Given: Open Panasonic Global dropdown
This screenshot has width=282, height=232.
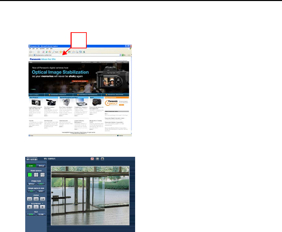Looking at the screenshot, I should 122,61.
